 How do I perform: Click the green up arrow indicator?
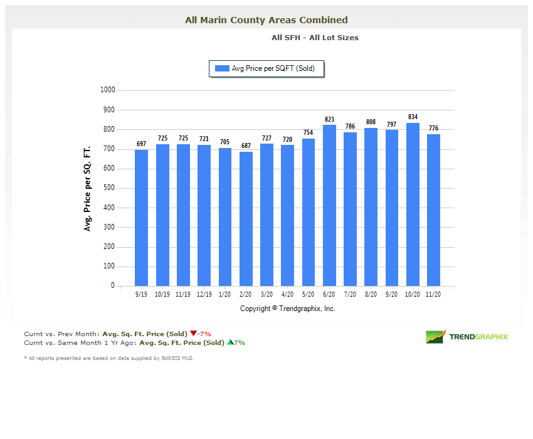230,342
